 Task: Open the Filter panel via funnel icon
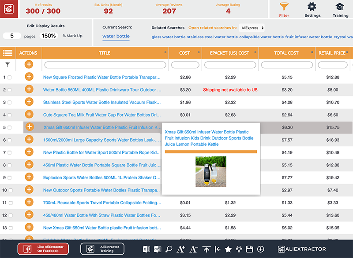tap(284, 10)
